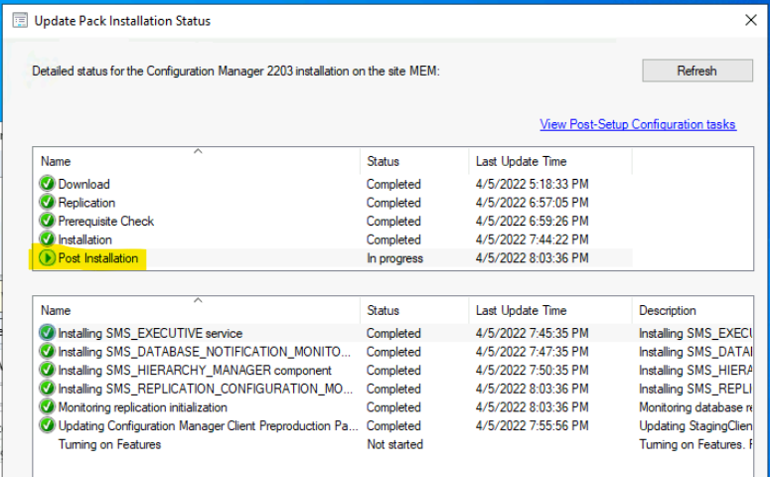The height and width of the screenshot is (477, 770).
Task: Click the 4/5/2022 7:55:56 PM timestamp
Action: click(532, 426)
